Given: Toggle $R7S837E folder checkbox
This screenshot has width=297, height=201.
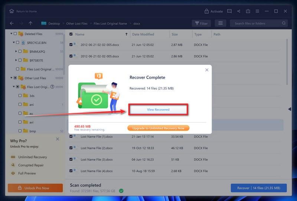Looking at the screenshot, I should point(20,60).
